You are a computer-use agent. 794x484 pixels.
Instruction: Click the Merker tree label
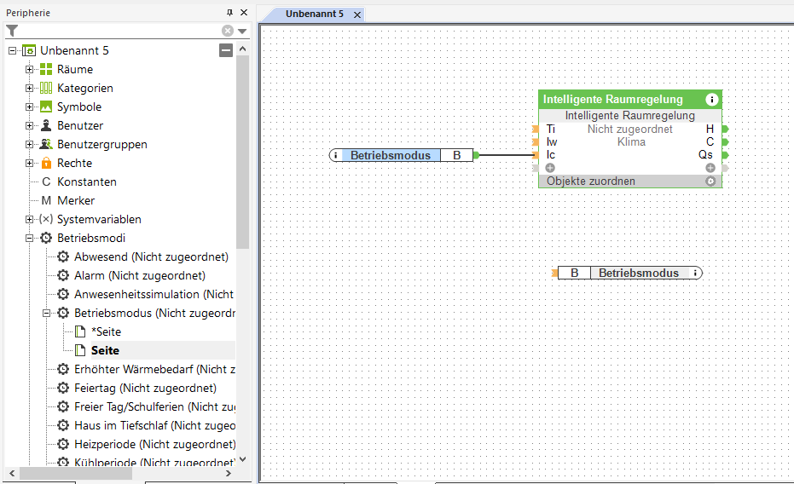click(76, 200)
